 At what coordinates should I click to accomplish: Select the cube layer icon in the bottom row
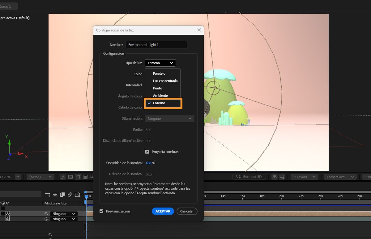7,219
